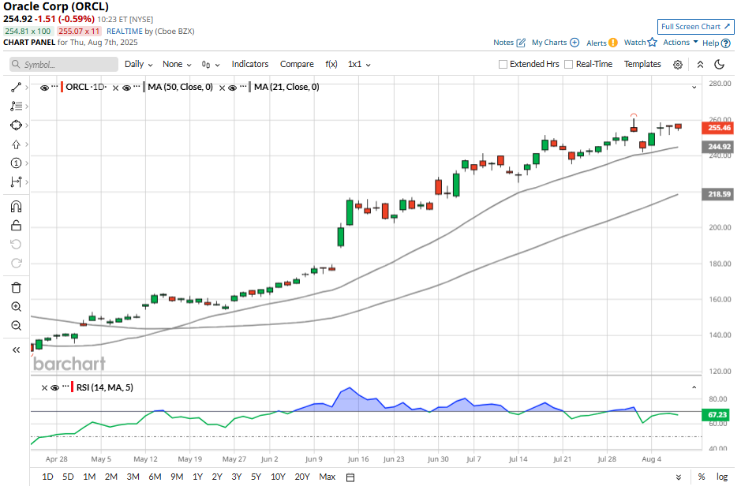Remove the RSI (14, MA, 5) indicator
The width and height of the screenshot is (756, 490).
coord(44,387)
